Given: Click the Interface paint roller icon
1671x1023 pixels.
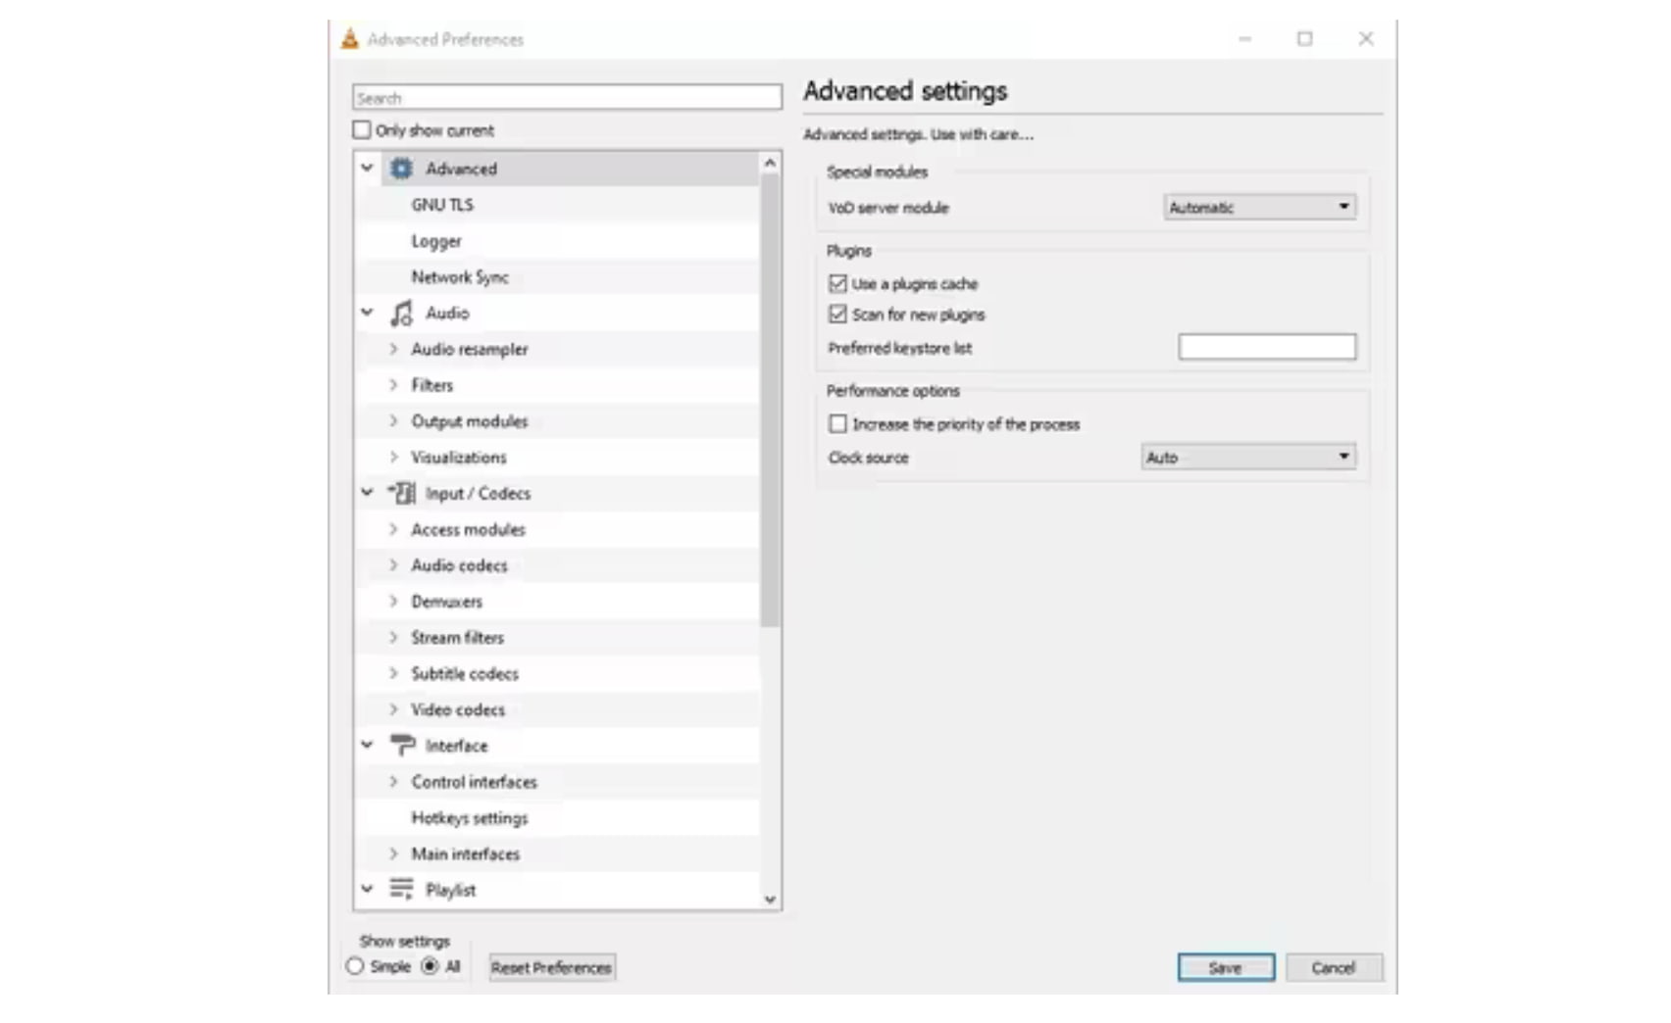Looking at the screenshot, I should click(401, 746).
